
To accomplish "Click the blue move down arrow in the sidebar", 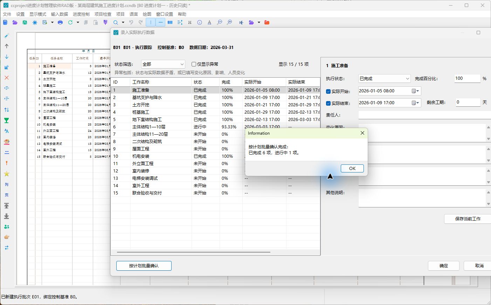I will coord(7,57).
